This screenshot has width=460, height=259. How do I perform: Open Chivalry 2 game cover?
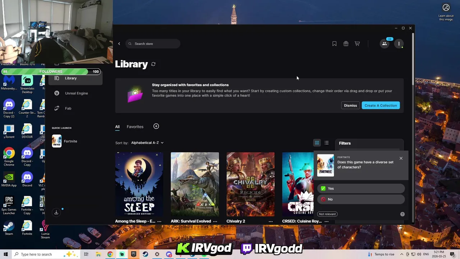(x=250, y=184)
